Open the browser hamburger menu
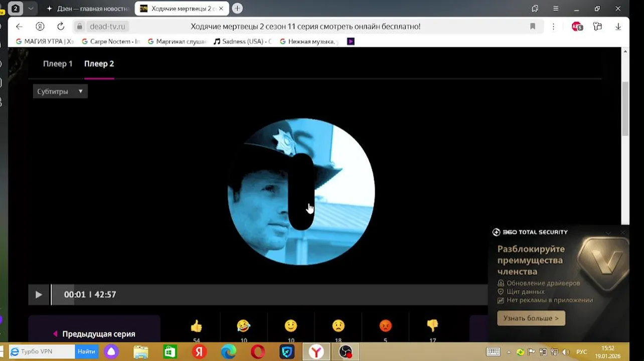This screenshot has width=644, height=361. click(x=556, y=9)
